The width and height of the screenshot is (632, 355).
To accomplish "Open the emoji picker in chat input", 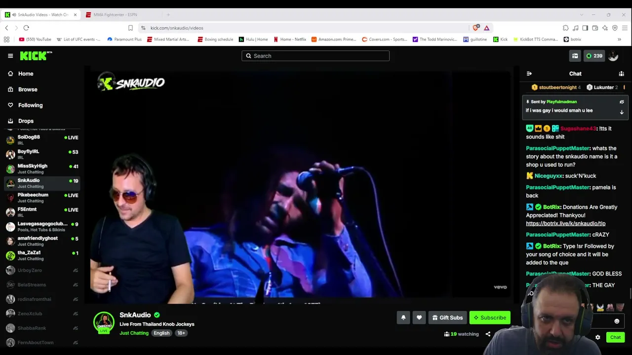I will 617,321.
